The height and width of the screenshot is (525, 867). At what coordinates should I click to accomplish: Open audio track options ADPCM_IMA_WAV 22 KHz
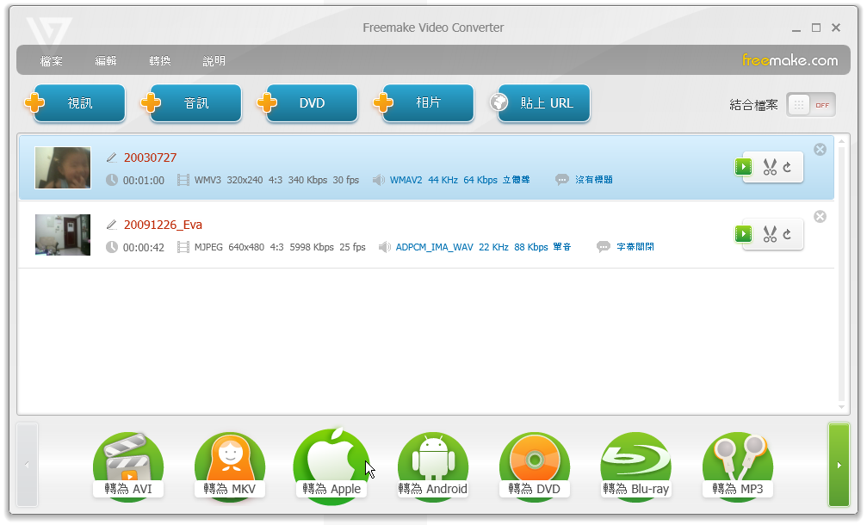(483, 247)
